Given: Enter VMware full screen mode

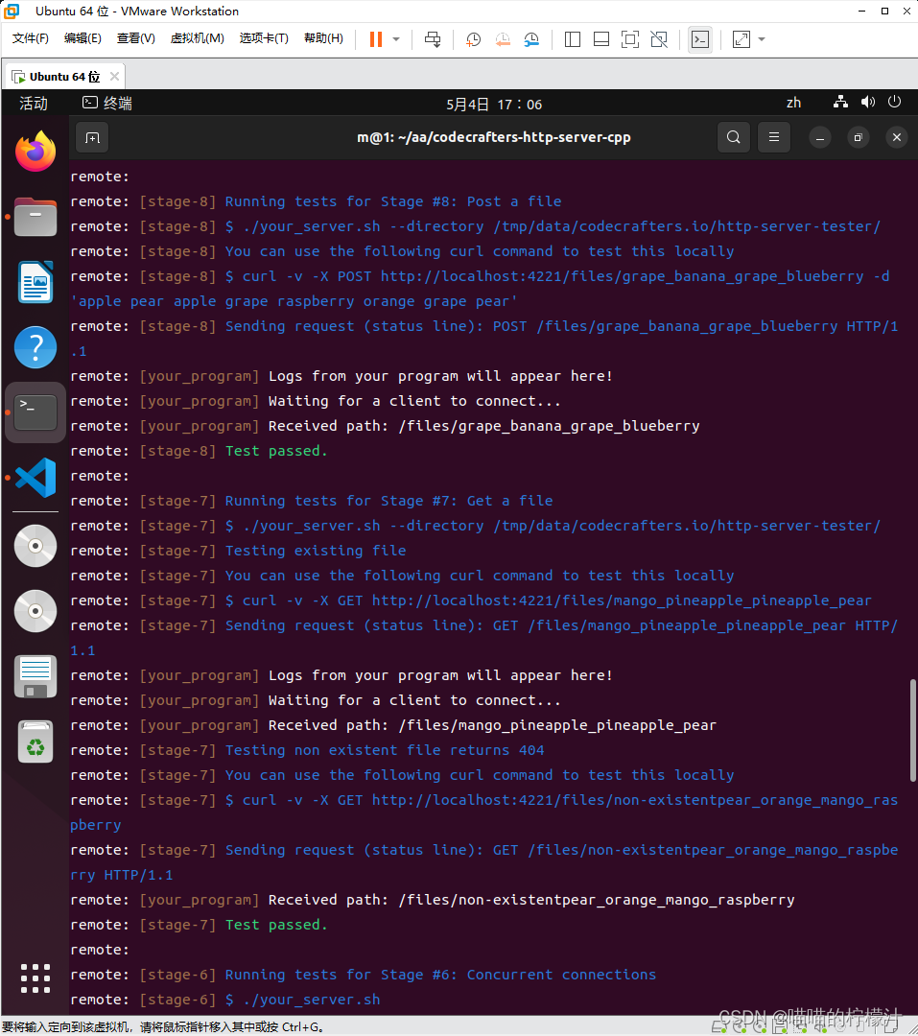Looking at the screenshot, I should tap(630, 39).
